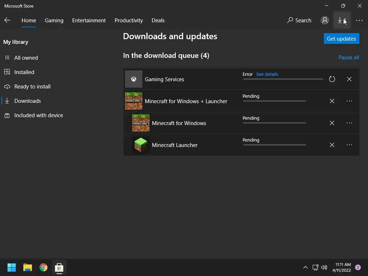Select Installed in My library
Viewport: 368px width, 276px height.
pyautogui.click(x=24, y=72)
